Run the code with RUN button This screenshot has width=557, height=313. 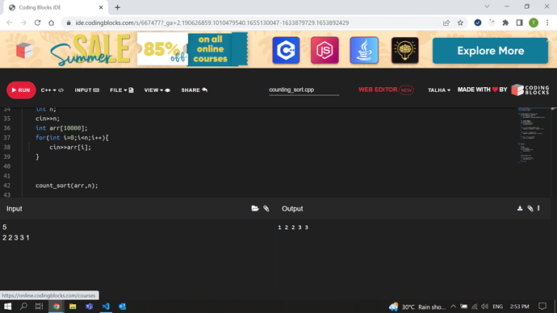tap(21, 90)
